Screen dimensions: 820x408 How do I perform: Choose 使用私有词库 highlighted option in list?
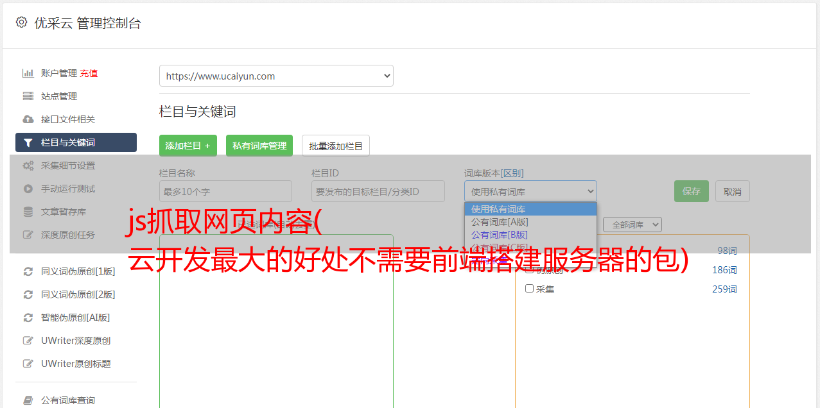pyautogui.click(x=530, y=209)
